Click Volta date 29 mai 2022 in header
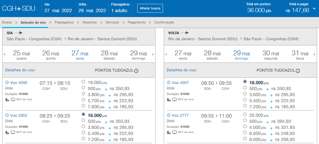The image size is (319, 144). tap(92, 10)
